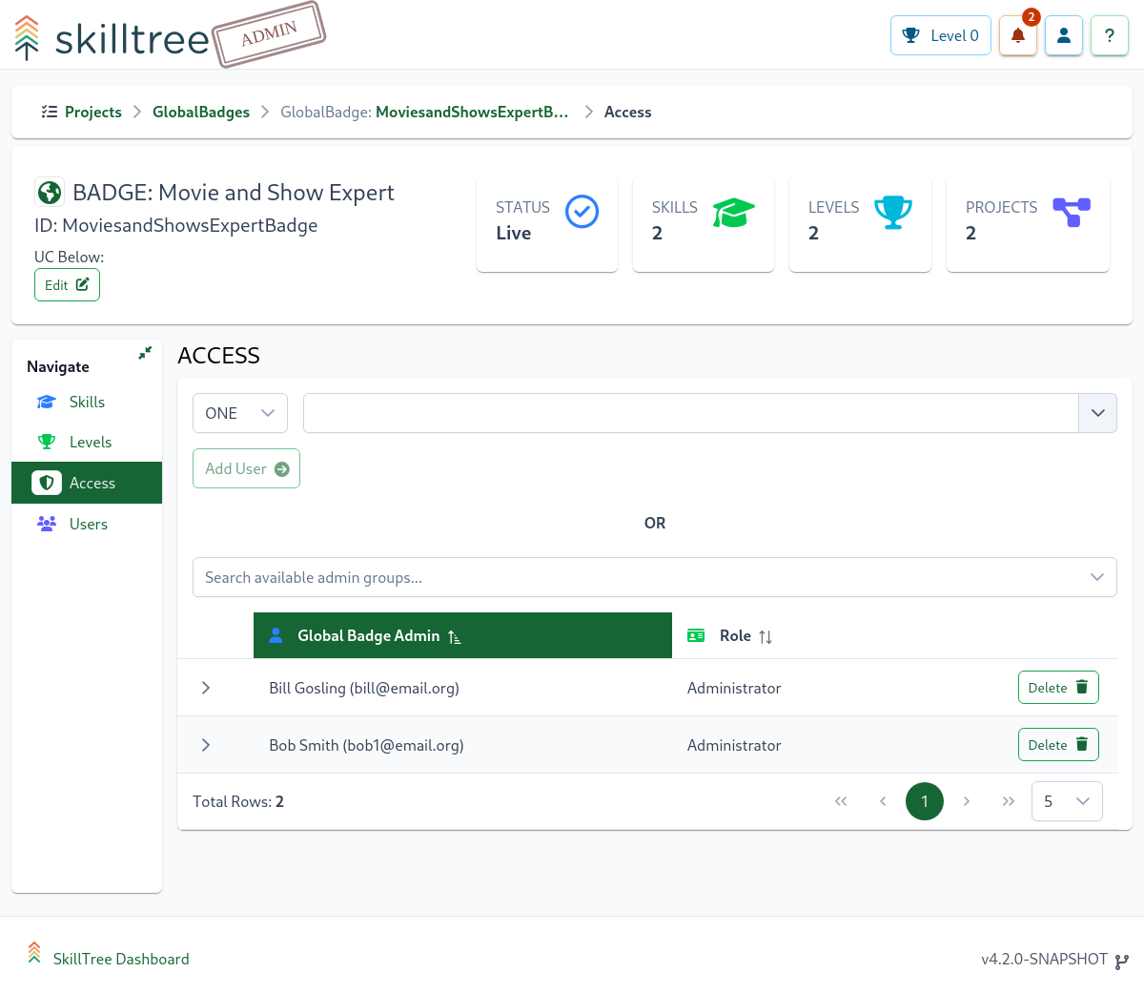Click the git branch icon near version

1121,961
